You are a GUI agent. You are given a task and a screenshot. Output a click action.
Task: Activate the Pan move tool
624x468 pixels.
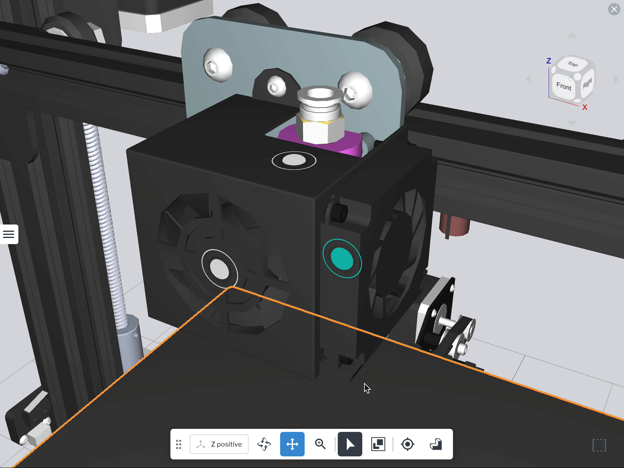click(292, 444)
